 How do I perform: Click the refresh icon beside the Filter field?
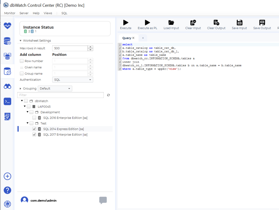(x=108, y=95)
